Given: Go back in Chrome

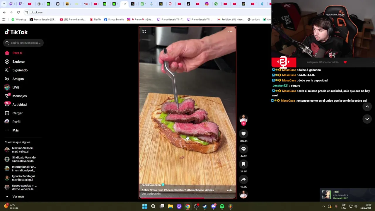Looking at the screenshot, I should (4, 12).
